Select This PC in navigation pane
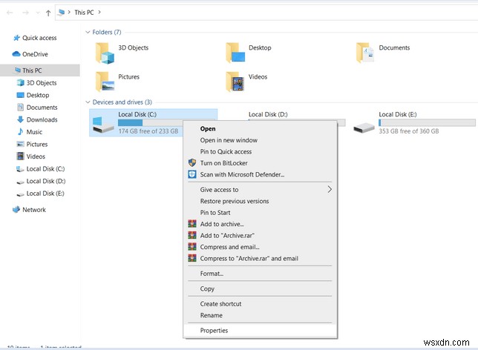 pos(40,70)
